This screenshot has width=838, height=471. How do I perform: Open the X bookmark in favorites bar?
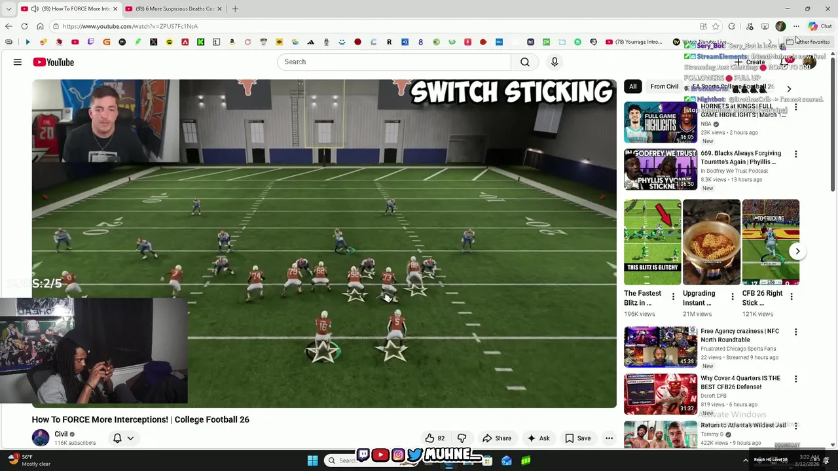tap(153, 42)
